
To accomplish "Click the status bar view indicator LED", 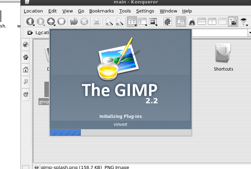I will click(x=37, y=167).
